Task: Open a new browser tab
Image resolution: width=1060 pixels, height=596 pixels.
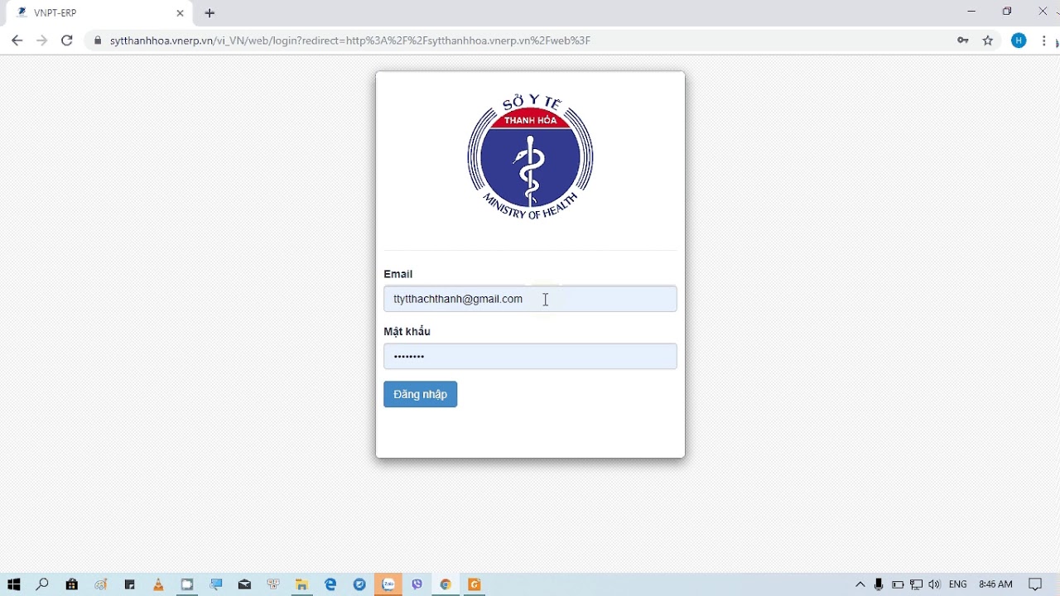Action: (210, 13)
